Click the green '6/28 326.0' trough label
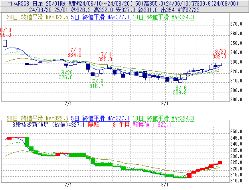249x190 pixels. [x=65, y=75]
